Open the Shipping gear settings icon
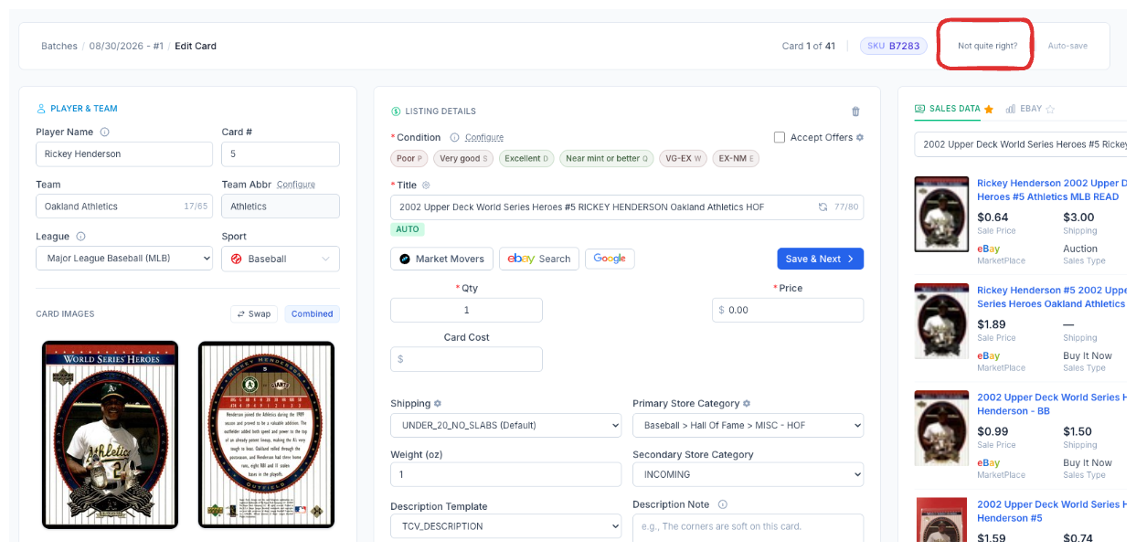This screenshot has height=551, width=1136. pyautogui.click(x=438, y=403)
